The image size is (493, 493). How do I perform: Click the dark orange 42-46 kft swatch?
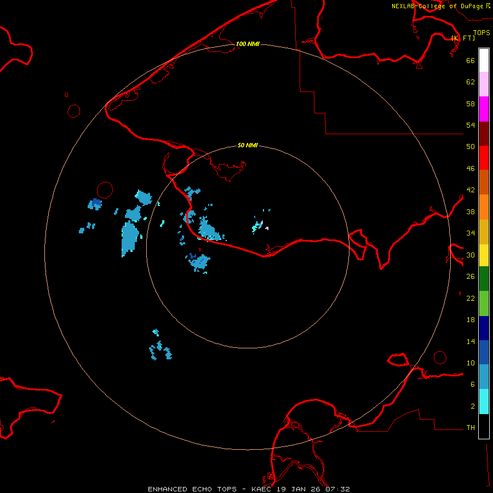tap(484, 182)
